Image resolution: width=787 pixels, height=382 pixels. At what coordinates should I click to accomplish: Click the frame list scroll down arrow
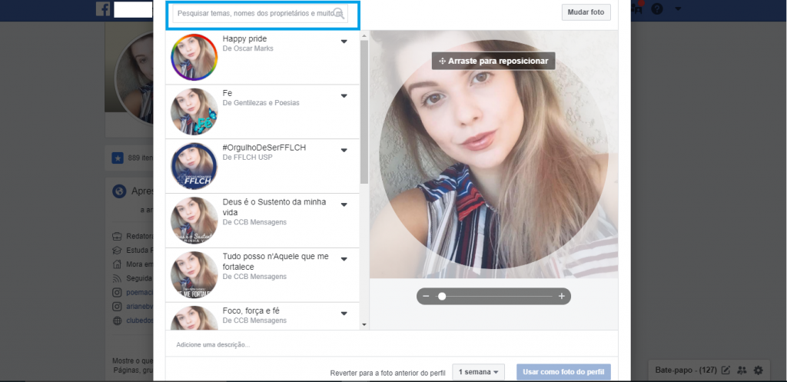364,325
